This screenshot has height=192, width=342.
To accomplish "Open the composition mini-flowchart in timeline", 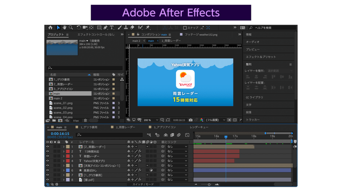I will click(149, 135).
